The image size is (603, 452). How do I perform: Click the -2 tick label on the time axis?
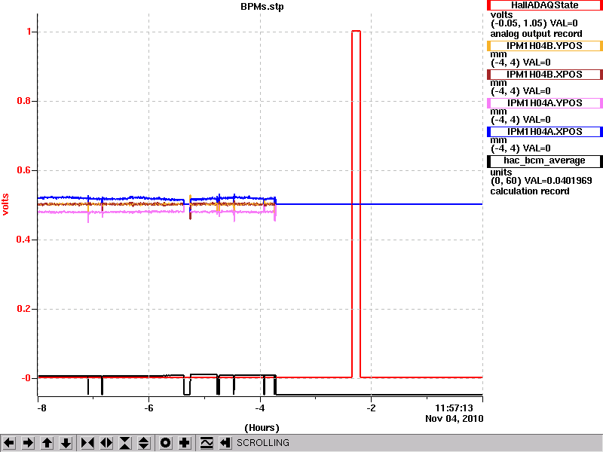point(371,408)
